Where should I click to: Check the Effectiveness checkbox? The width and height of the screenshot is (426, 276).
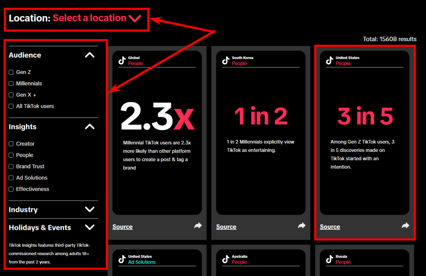11,189
